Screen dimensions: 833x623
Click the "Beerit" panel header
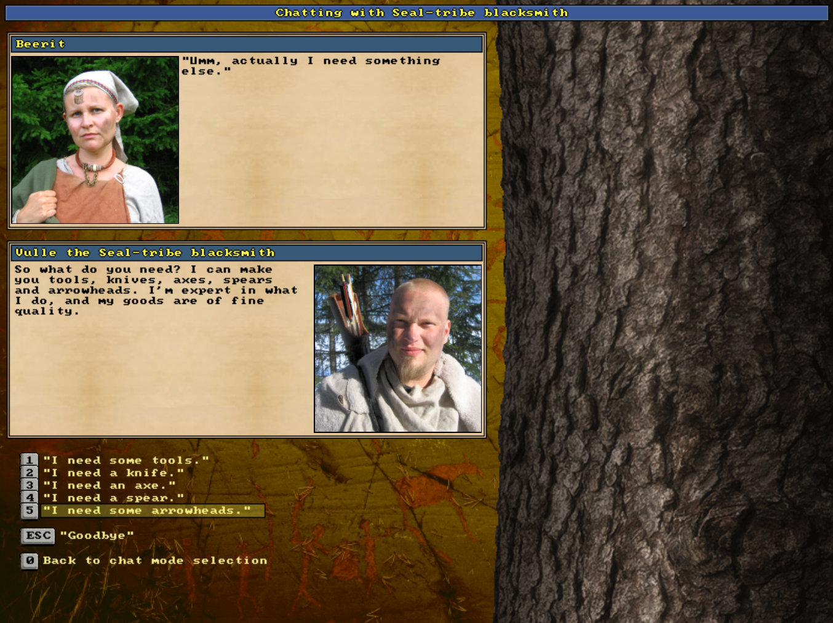pos(246,44)
